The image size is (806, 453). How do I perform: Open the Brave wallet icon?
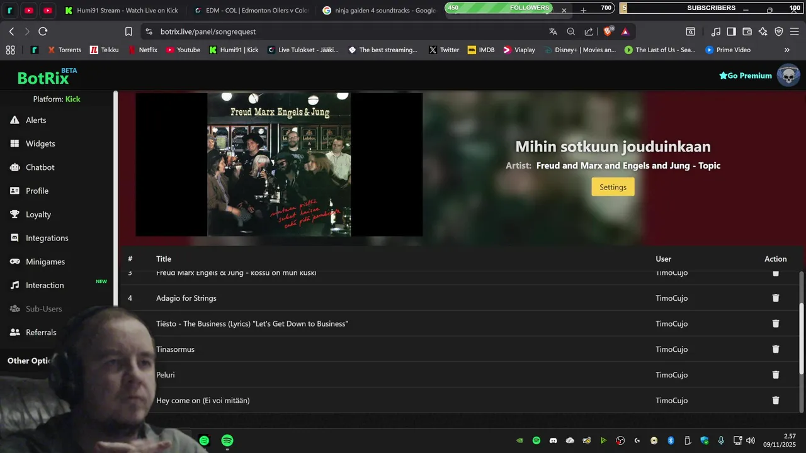pos(747,31)
